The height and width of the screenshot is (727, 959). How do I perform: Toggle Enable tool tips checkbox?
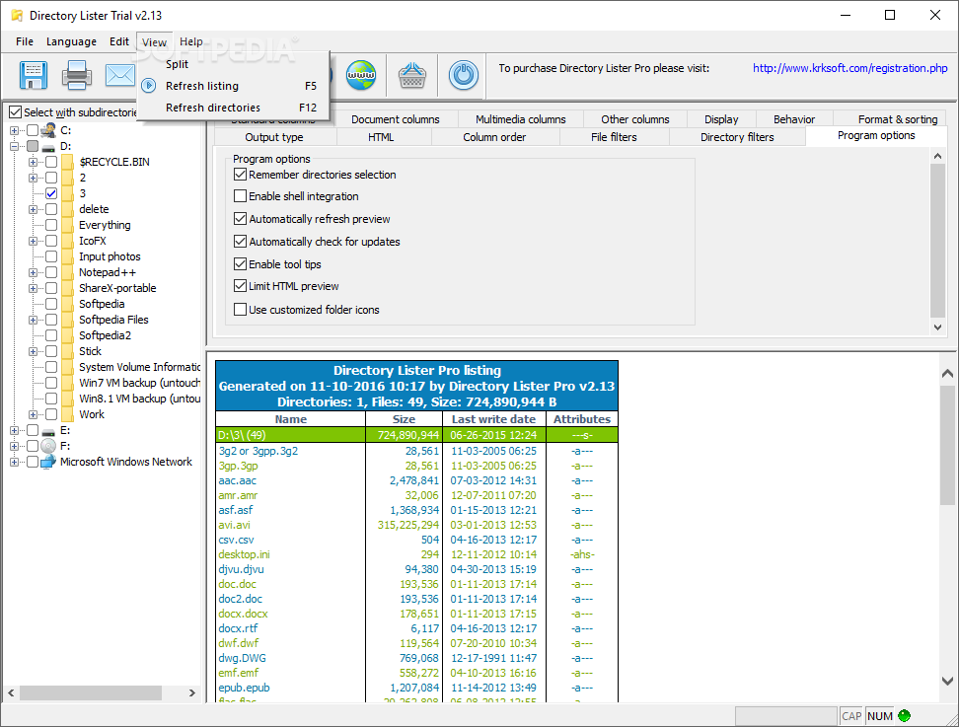click(241, 264)
